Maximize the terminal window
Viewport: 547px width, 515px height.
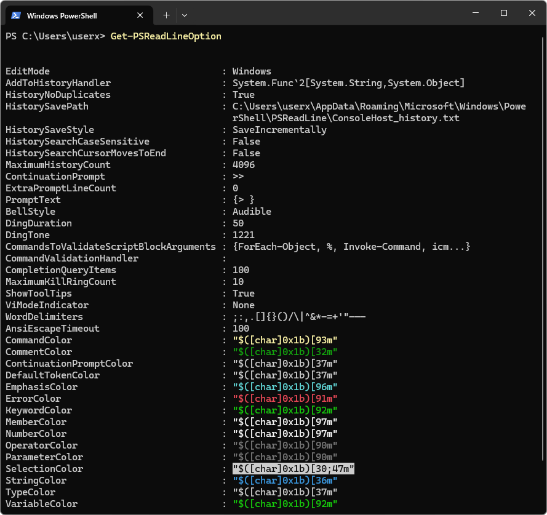point(503,13)
